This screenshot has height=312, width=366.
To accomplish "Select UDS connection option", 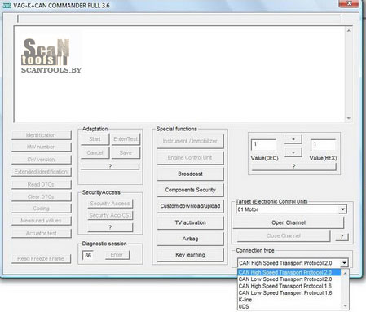I will [x=289, y=306].
